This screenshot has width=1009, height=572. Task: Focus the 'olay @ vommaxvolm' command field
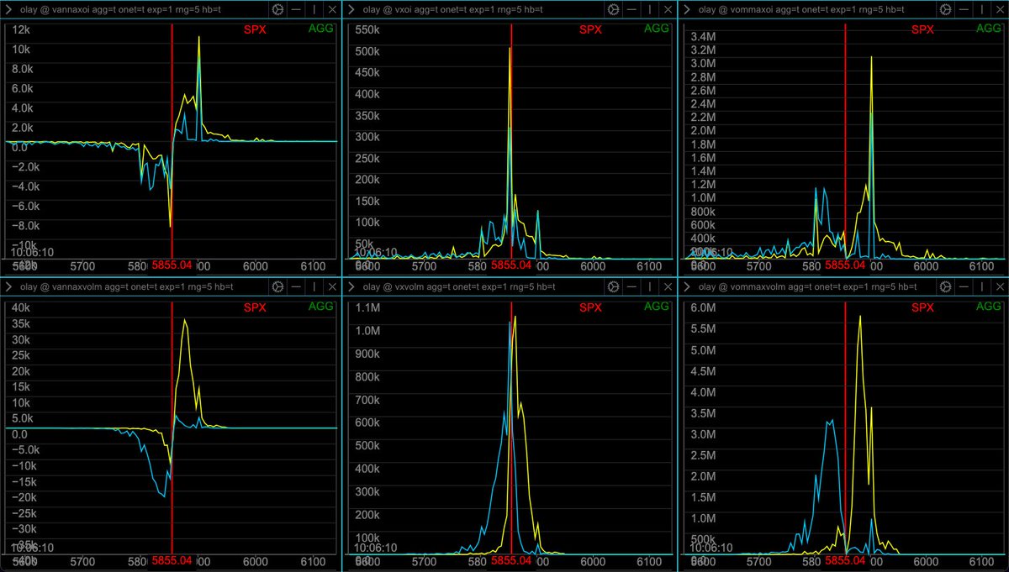click(817, 286)
